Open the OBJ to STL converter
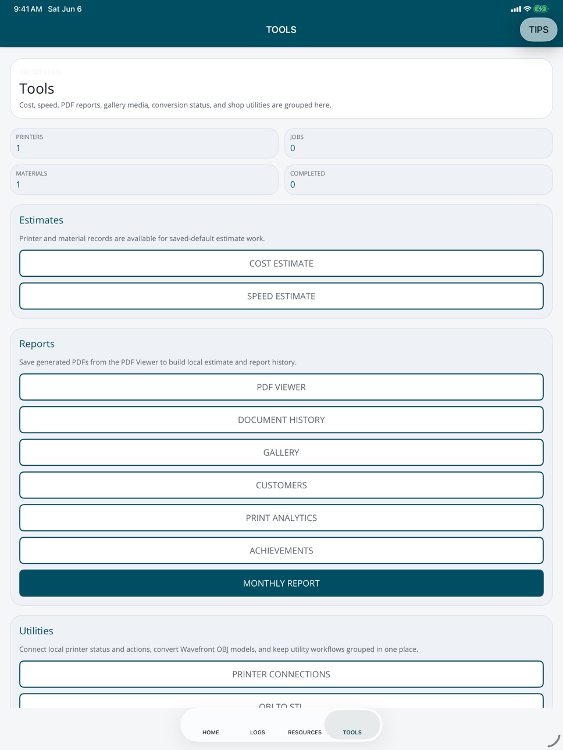The width and height of the screenshot is (563, 750). (x=281, y=701)
